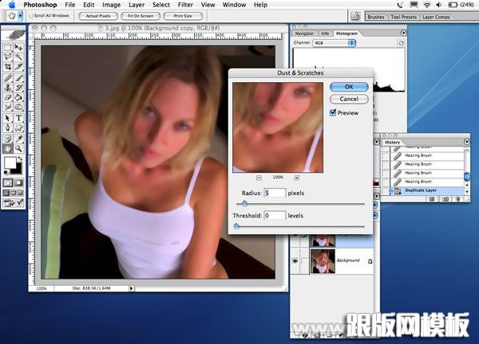Click the Print Size button
This screenshot has width=479, height=344.
183,16
